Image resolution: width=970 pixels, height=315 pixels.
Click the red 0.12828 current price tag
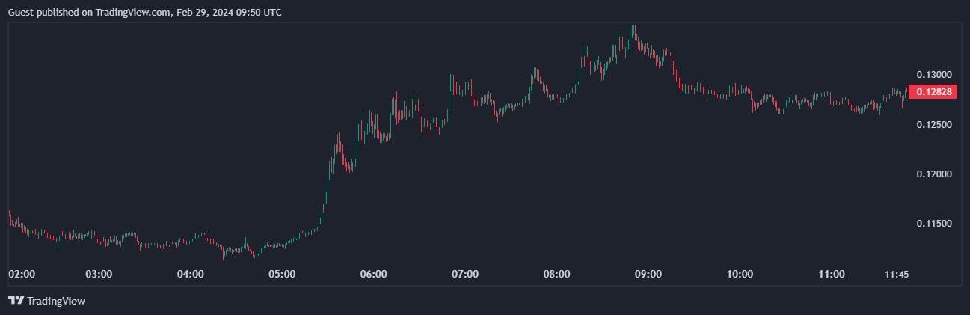click(x=933, y=92)
